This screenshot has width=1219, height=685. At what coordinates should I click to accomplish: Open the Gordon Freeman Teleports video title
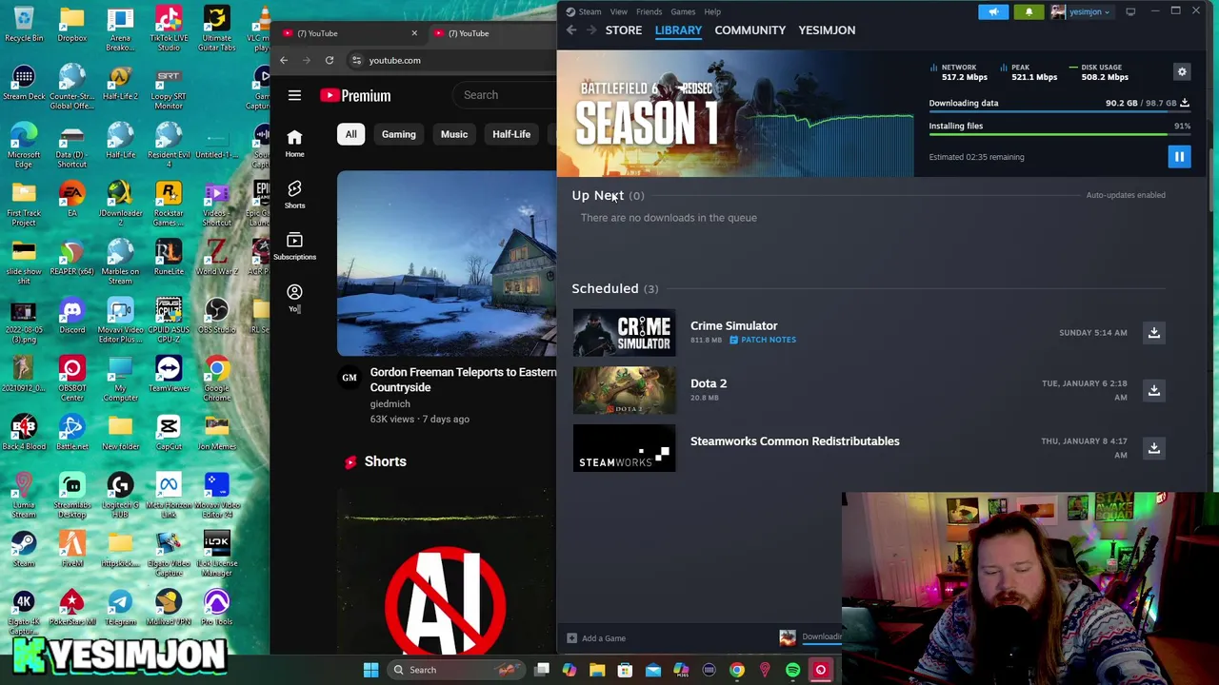(x=463, y=380)
